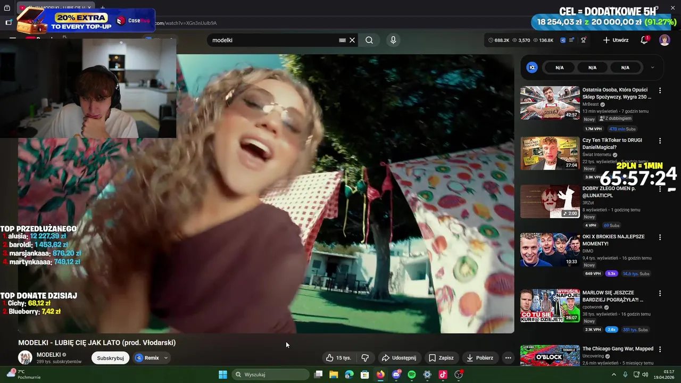681x383 pixels.
Task: Open TikTok from the taskbar
Action: (443, 374)
